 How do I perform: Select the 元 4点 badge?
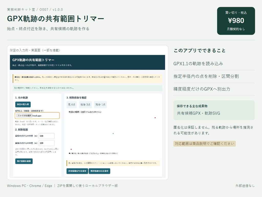[x=72, y=105]
